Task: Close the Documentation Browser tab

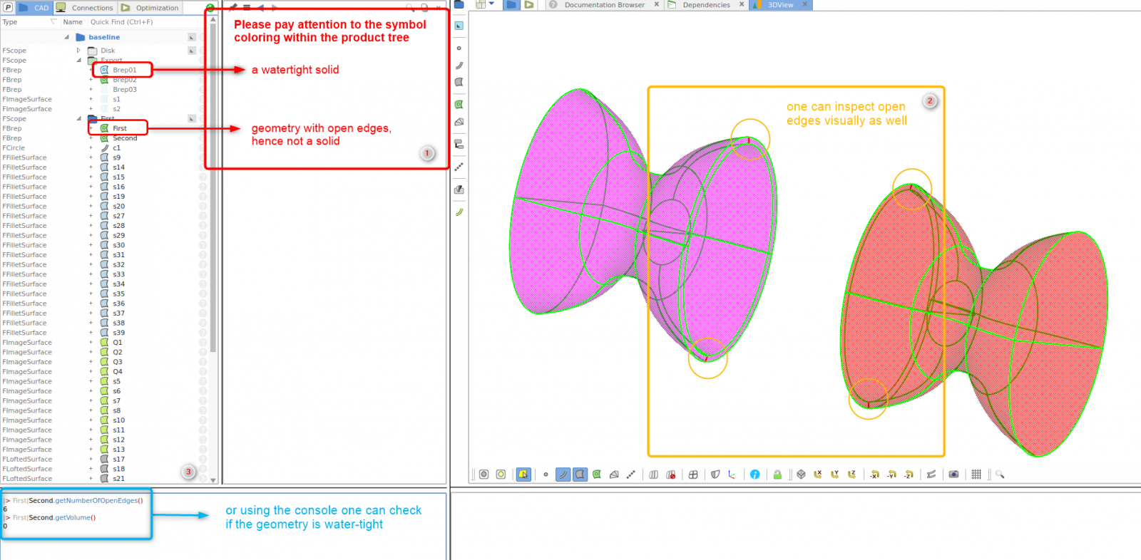Action: pyautogui.click(x=656, y=4)
